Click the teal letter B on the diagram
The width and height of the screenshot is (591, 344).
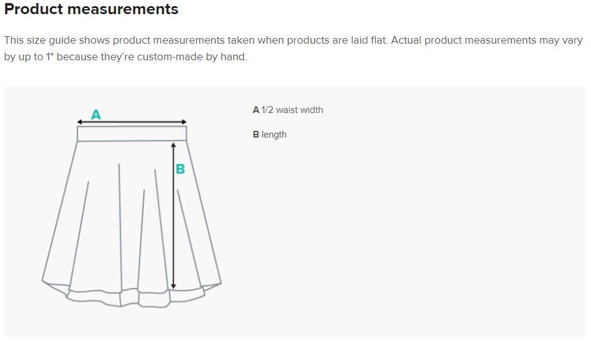180,170
